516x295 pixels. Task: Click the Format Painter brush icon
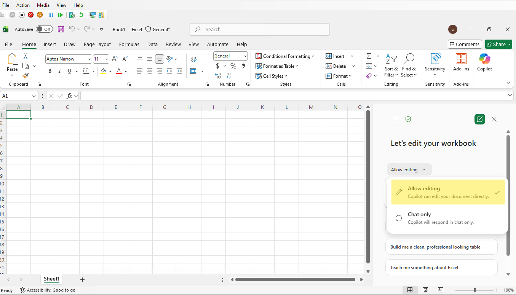26,76
